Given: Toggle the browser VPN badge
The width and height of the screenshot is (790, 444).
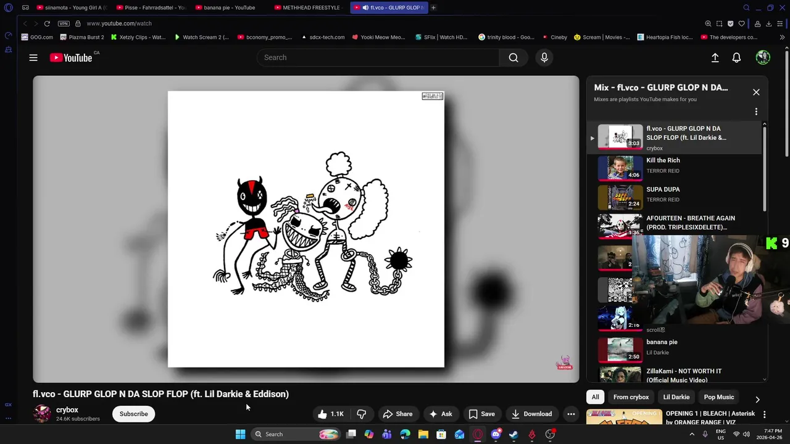Looking at the screenshot, I should pos(64,23).
